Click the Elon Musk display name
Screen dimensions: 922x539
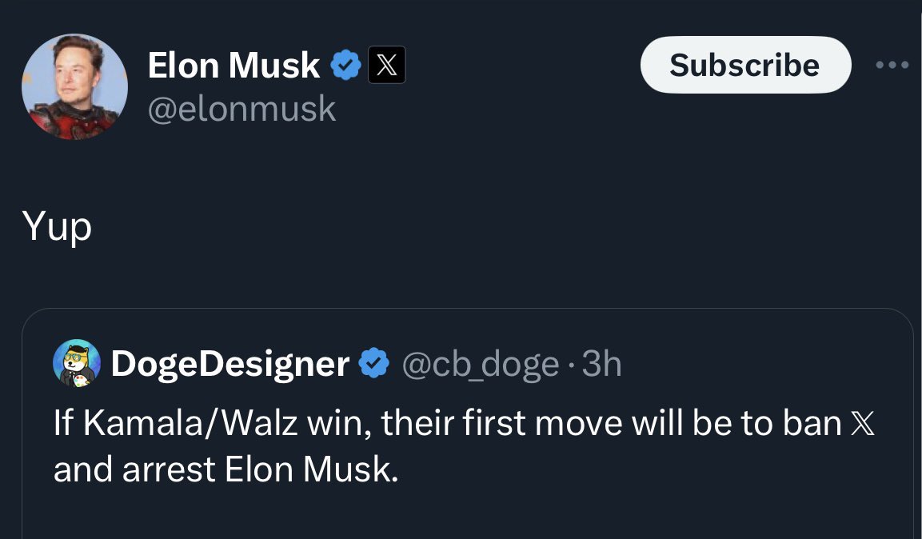coord(233,65)
